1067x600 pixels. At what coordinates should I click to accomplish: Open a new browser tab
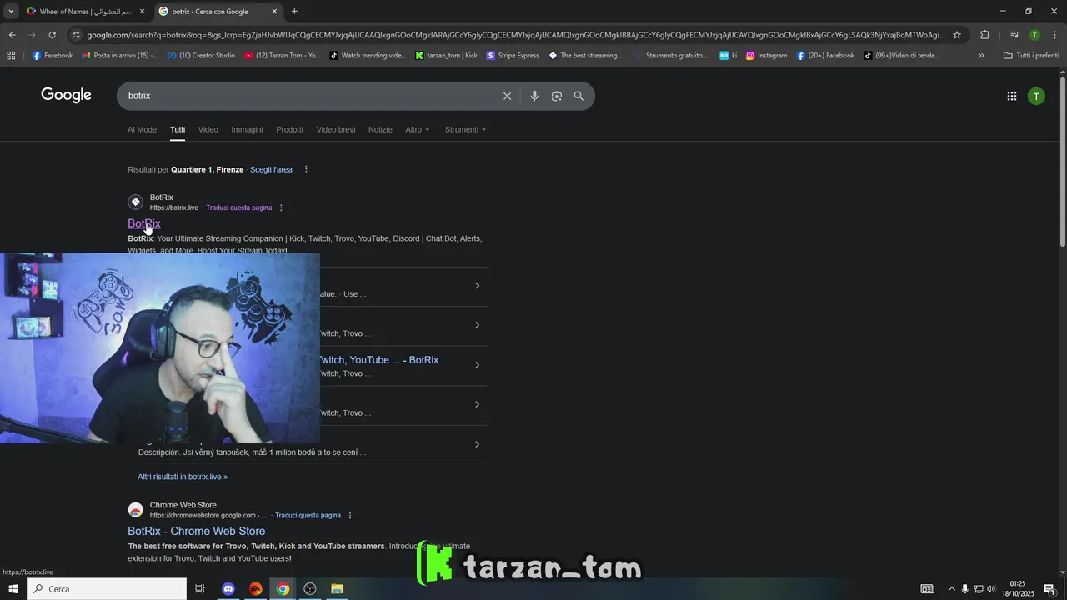294,12
